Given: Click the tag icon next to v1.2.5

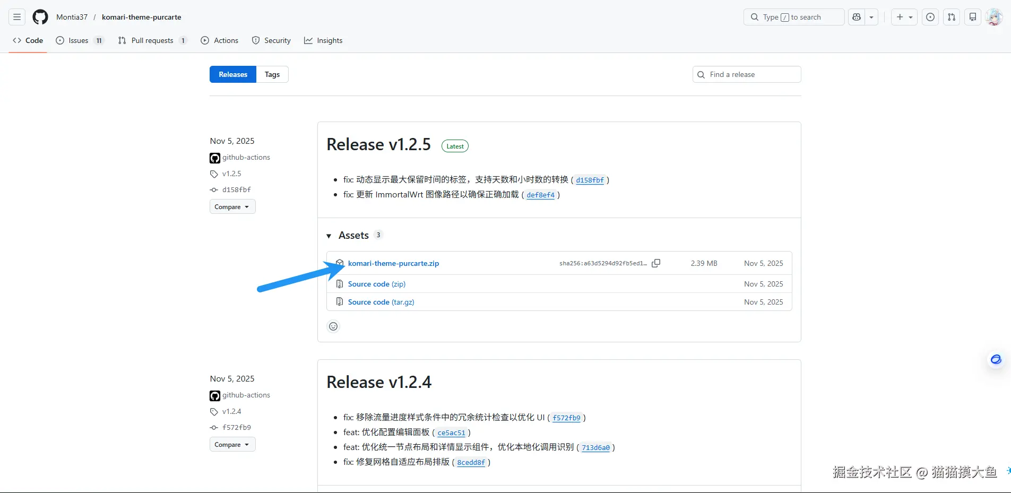Looking at the screenshot, I should [x=214, y=174].
